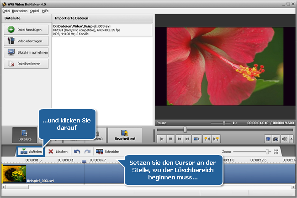Screen dimensions: 297x198
Task: Mute audio with speaker icon
Action: pyautogui.click(x=284, y=139)
